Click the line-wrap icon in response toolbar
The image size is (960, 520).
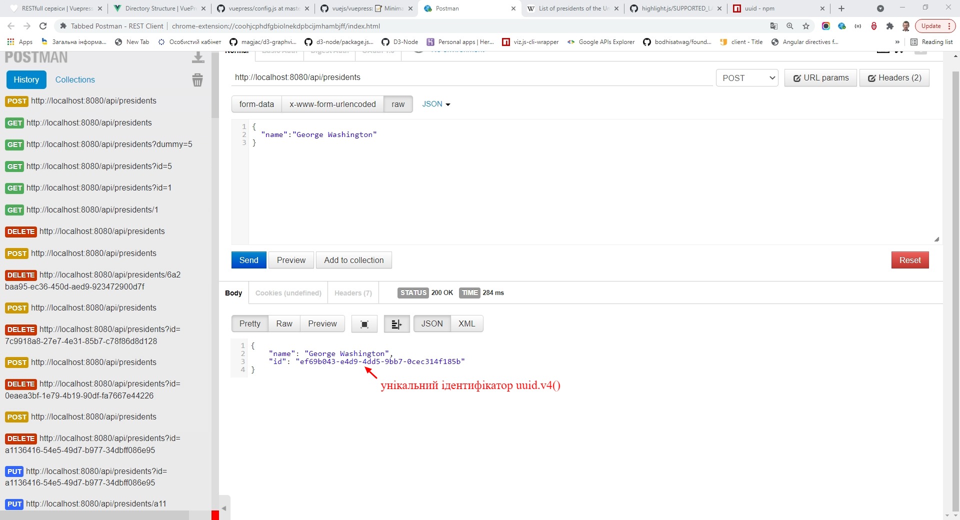396,324
